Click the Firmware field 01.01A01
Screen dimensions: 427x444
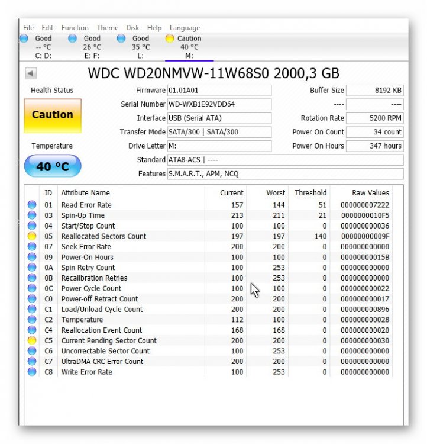[x=219, y=91]
